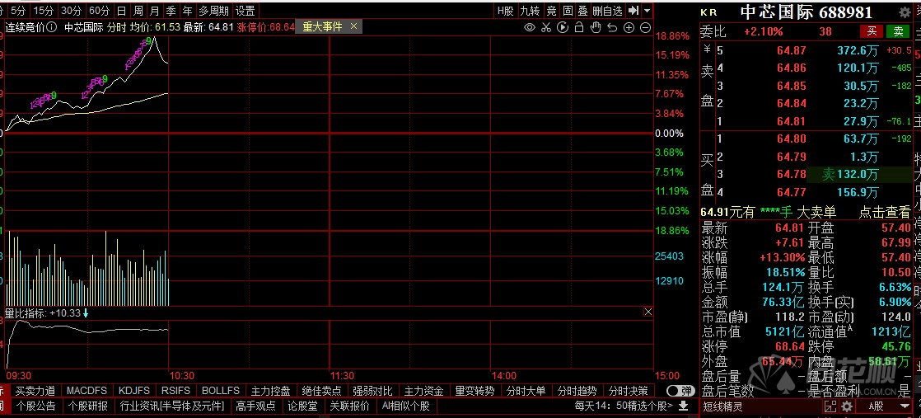Screen dimensions: 921x418
Task: Select the 主力控盘 indicator tab
Action: [x=271, y=390]
